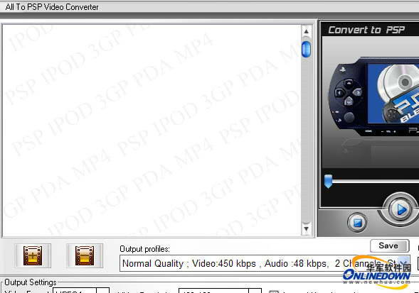This screenshot has height=293, width=419.
Task: Click the file list scroll down arrow
Action: pos(306,228)
